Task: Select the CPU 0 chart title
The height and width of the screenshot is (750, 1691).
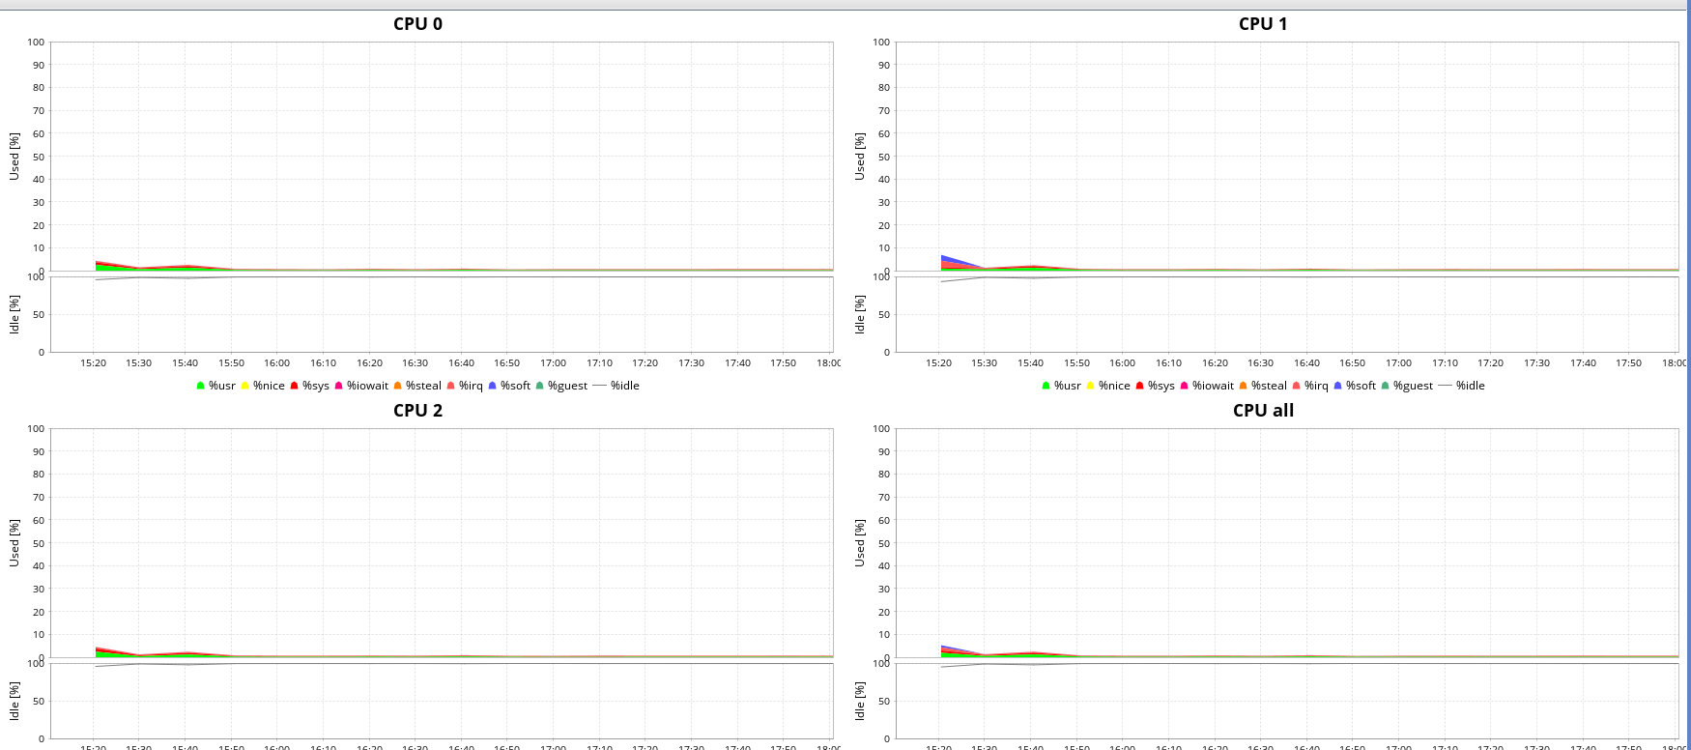Action: [417, 24]
